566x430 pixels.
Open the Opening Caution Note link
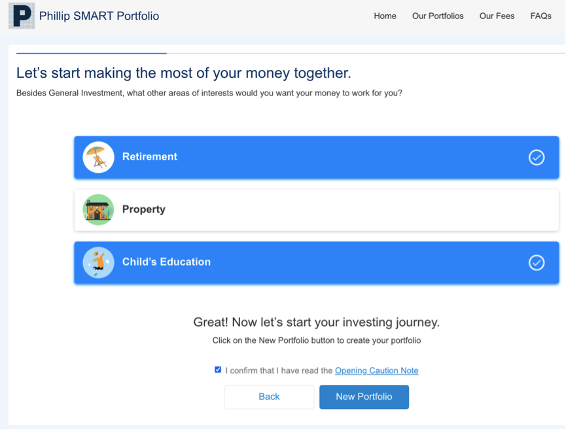(376, 370)
